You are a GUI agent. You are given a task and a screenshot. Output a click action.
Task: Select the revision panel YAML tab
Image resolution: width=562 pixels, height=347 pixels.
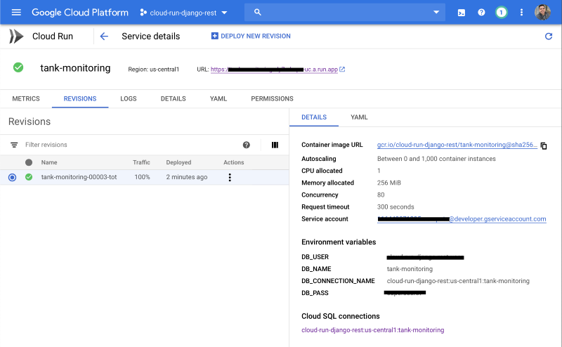359,117
